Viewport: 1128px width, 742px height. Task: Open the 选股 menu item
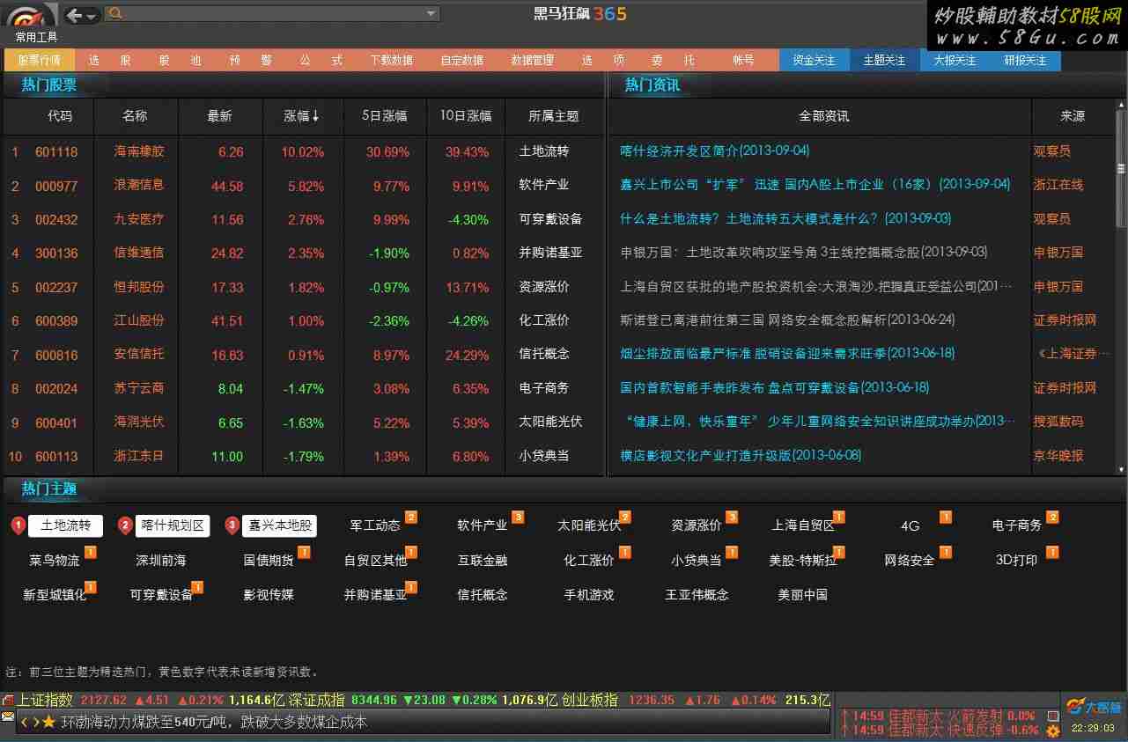point(109,60)
